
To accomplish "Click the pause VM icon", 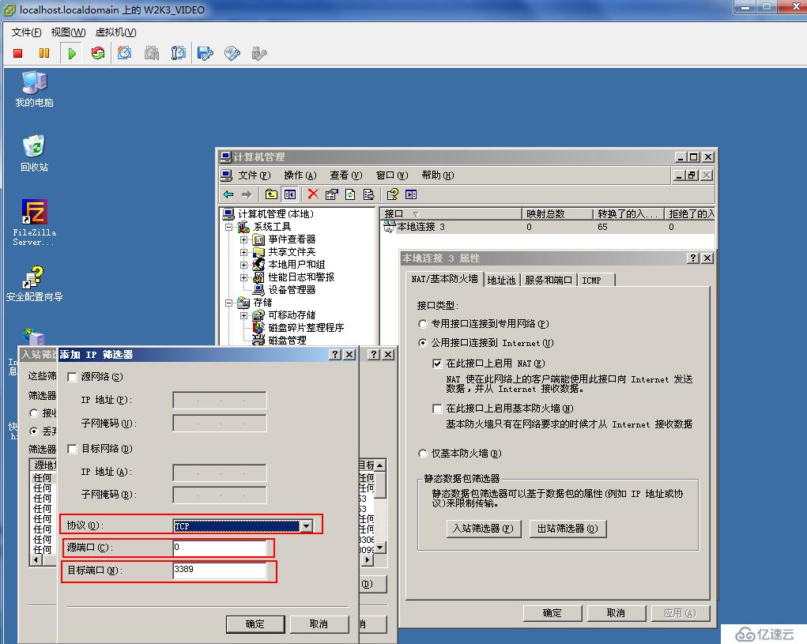I will 44,53.
